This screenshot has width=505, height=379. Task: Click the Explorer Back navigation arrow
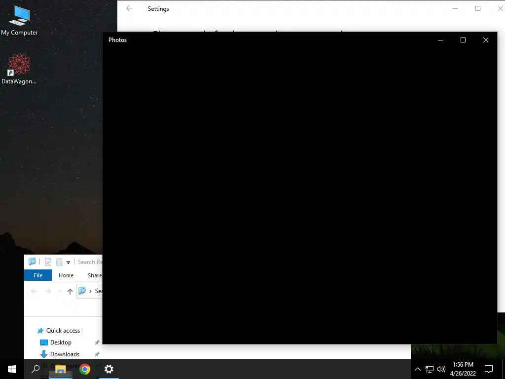click(x=34, y=291)
